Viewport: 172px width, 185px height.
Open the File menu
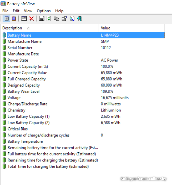coord(5,11)
